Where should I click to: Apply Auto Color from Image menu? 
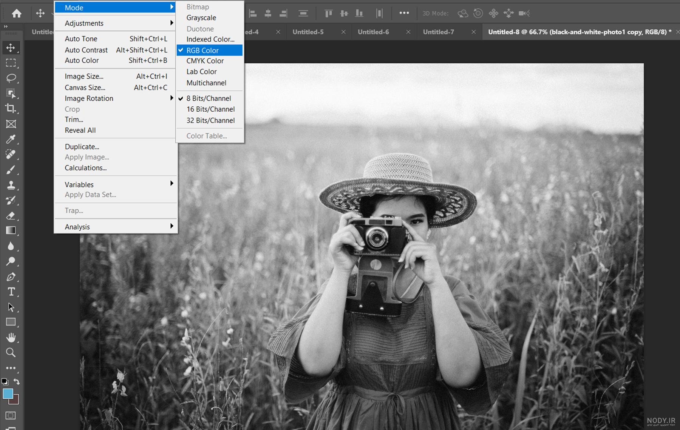point(115,60)
